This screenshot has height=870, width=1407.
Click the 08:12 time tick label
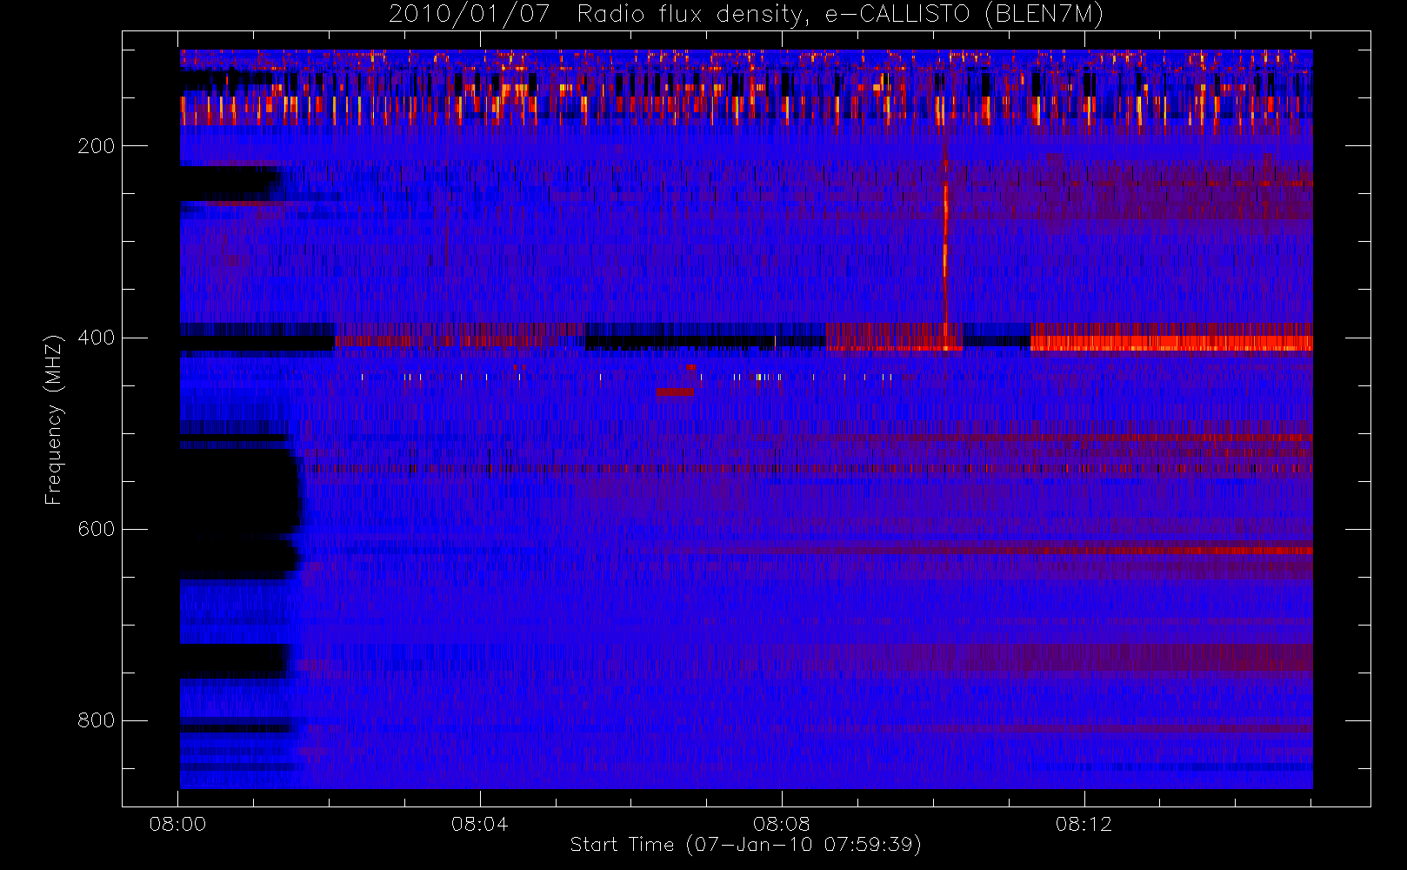click(x=1084, y=824)
